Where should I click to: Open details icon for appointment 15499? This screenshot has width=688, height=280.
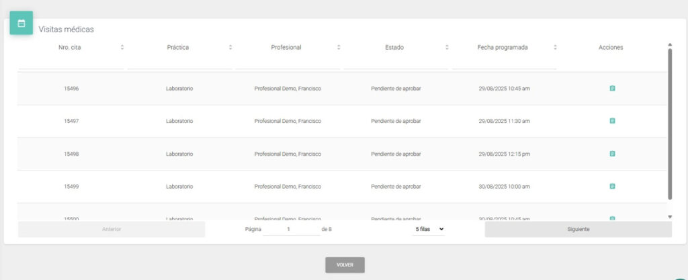click(612, 186)
